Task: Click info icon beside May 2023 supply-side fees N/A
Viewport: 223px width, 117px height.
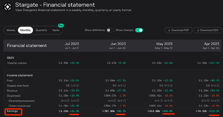Action: [x=171, y=85]
